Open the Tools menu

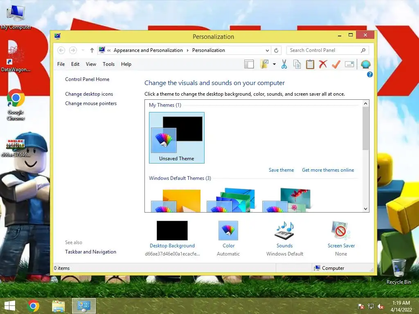point(108,64)
